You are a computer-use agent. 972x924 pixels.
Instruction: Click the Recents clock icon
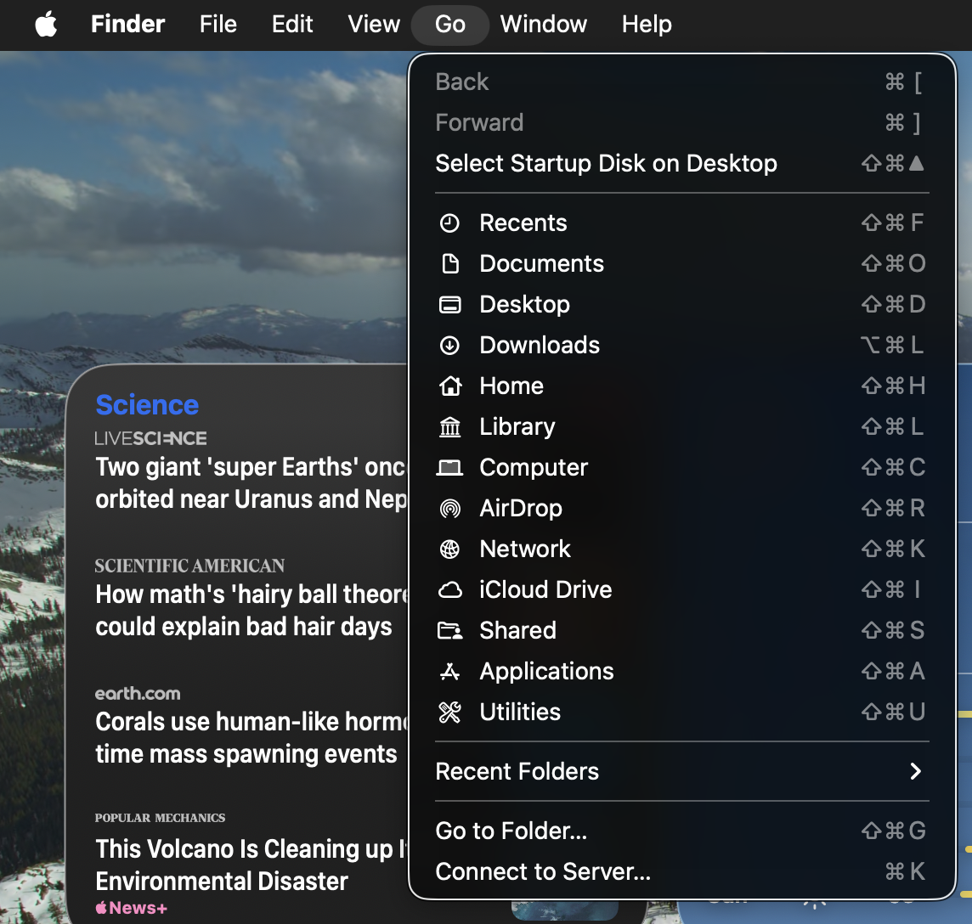point(449,223)
